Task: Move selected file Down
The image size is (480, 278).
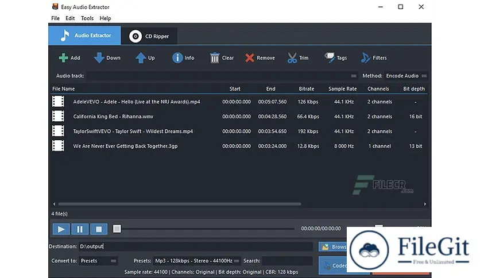Action: pos(107,57)
